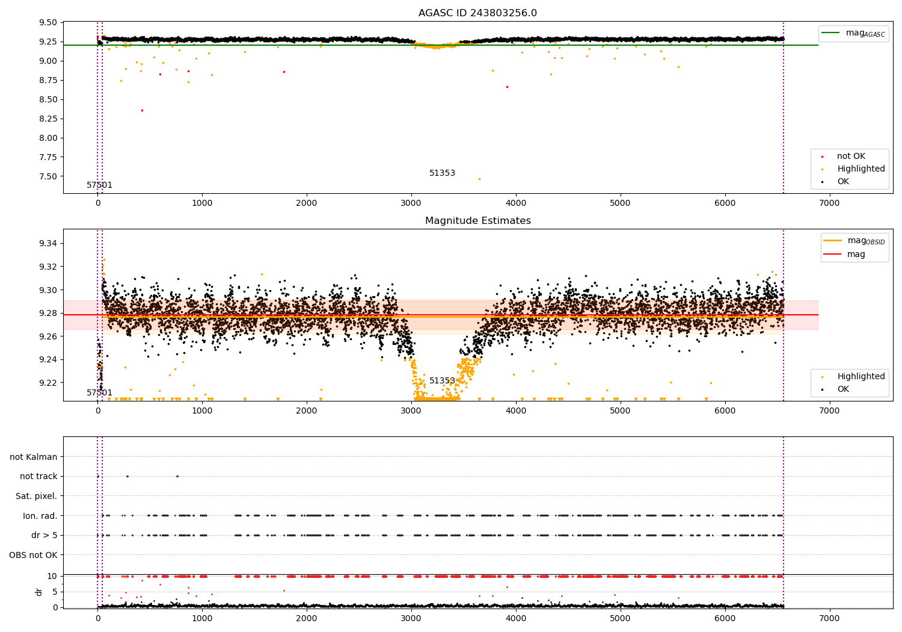Select the 'not Kalman' row label
This screenshot has width=902, height=632.
click(x=34, y=457)
